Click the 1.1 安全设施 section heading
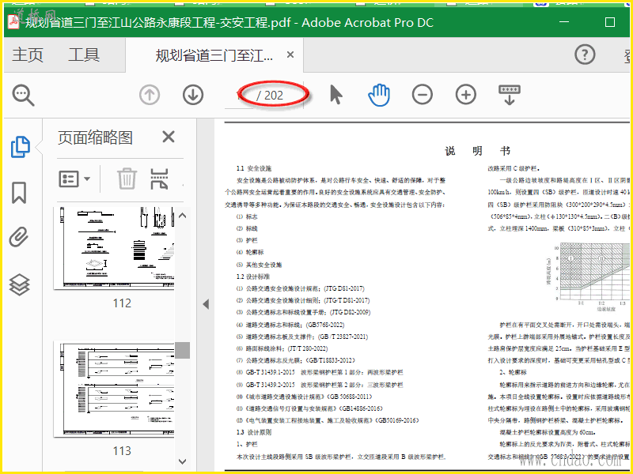This screenshot has height=474, width=633. coord(254,168)
